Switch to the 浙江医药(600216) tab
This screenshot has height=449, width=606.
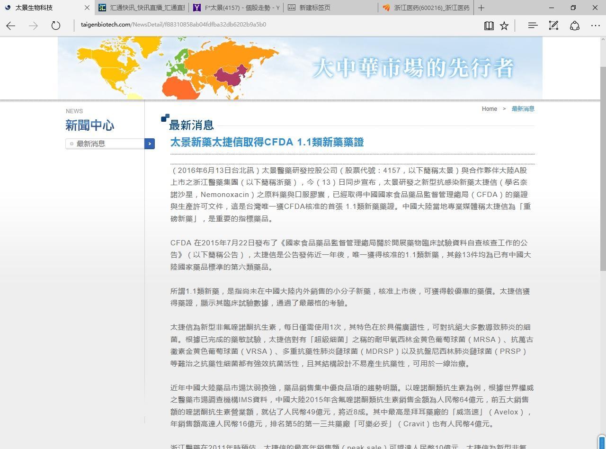click(426, 8)
